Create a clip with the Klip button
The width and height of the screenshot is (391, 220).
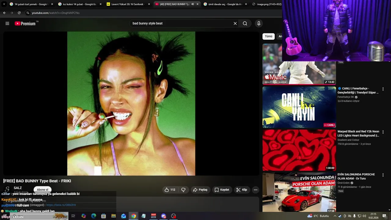pyautogui.click(x=242, y=190)
